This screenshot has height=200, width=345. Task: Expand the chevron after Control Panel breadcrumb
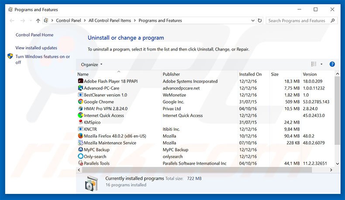(x=85, y=21)
